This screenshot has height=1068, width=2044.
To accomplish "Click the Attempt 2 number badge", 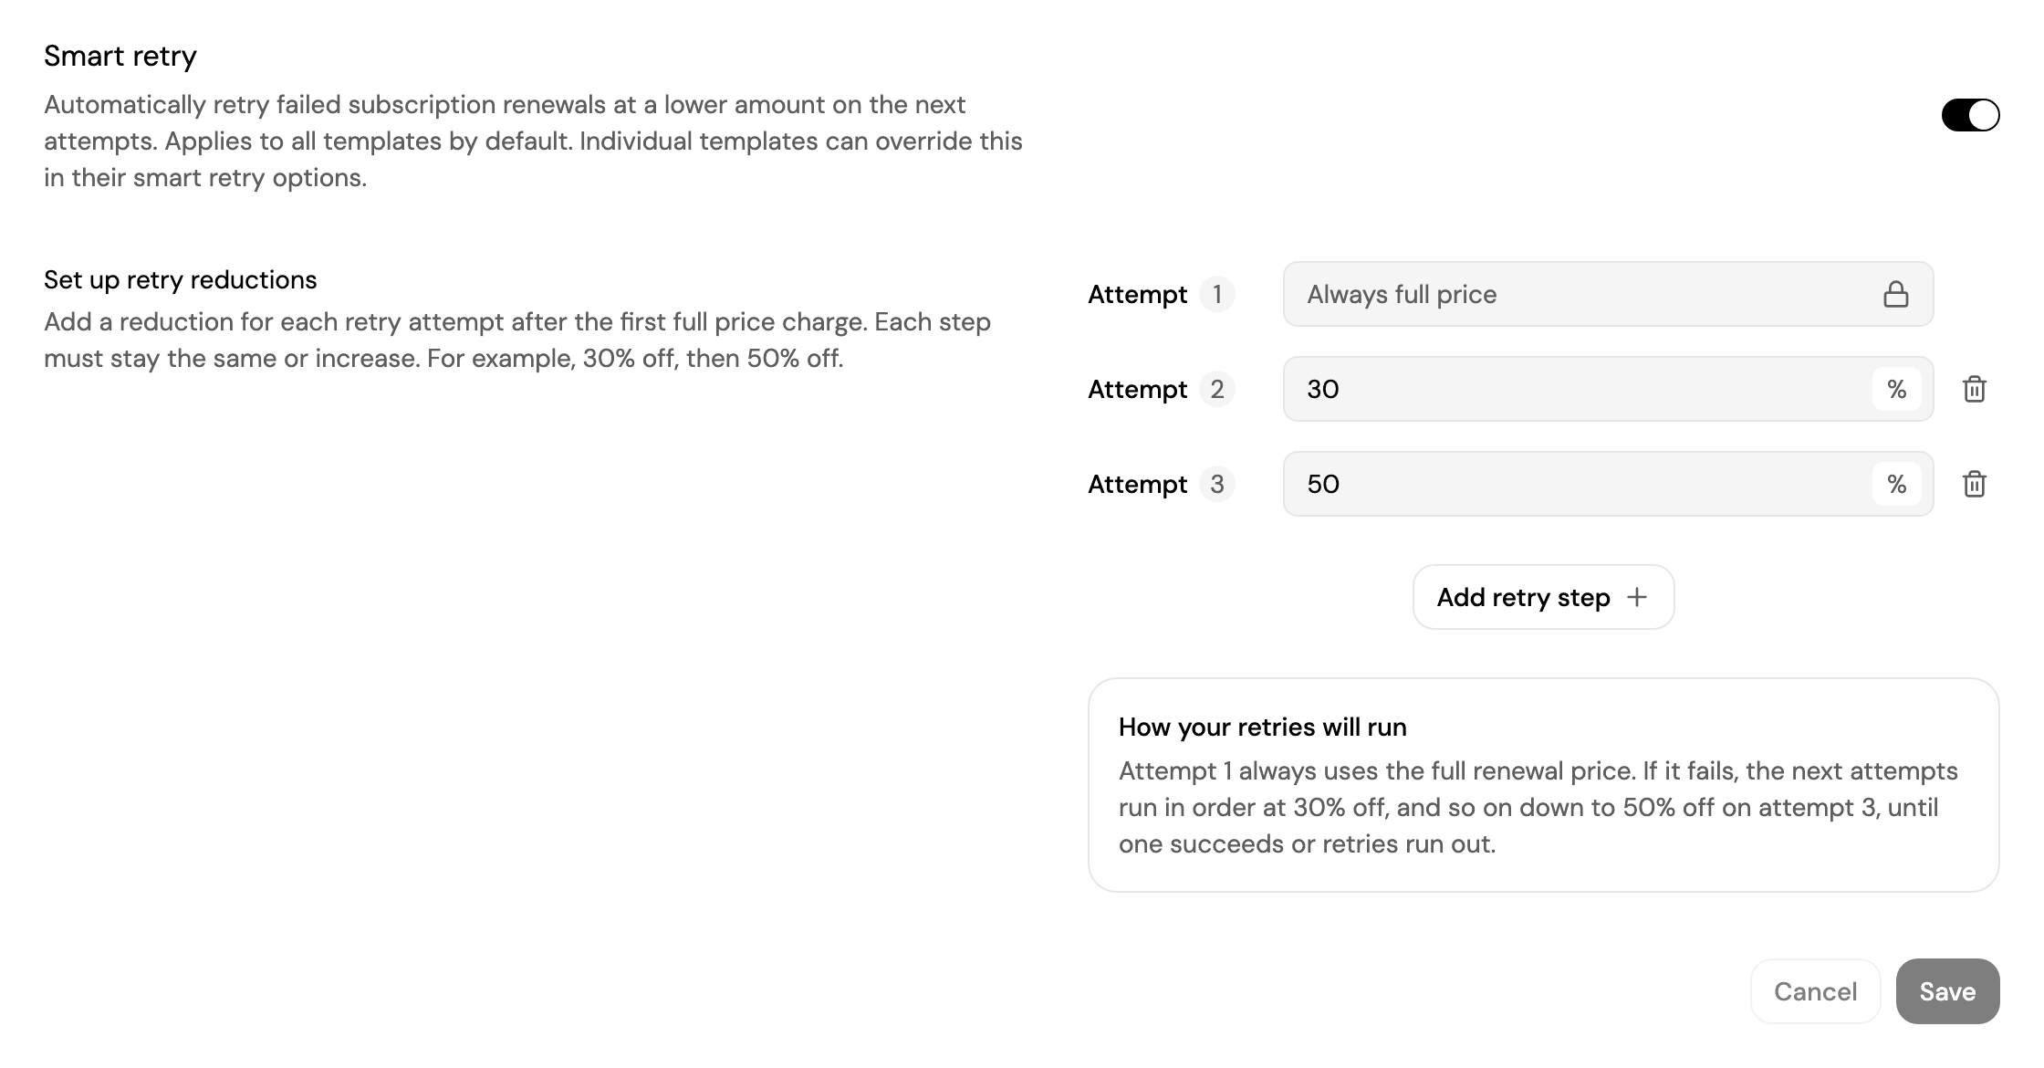I will tap(1217, 389).
